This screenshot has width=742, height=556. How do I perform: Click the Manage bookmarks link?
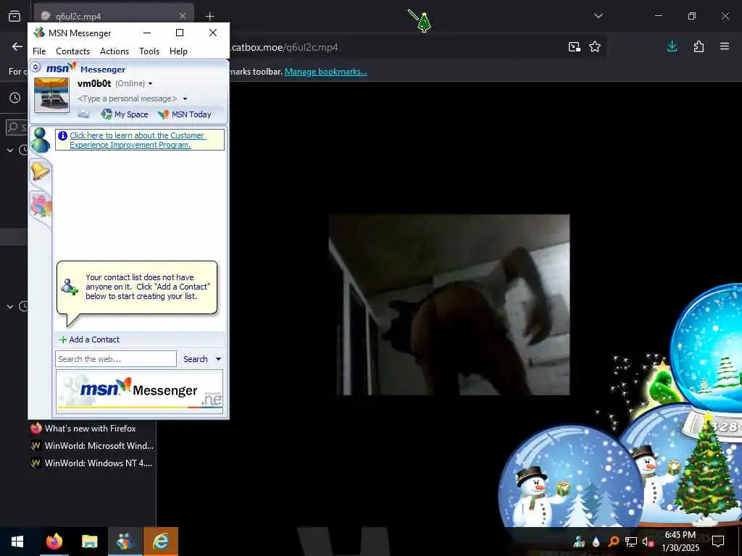point(325,72)
